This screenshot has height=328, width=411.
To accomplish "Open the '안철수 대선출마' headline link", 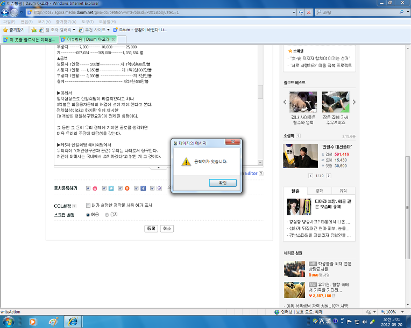I will tap(337, 147).
